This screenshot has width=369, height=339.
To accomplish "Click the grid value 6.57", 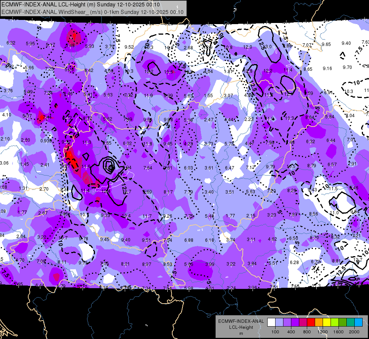I will pyautogui.click(x=332, y=165).
